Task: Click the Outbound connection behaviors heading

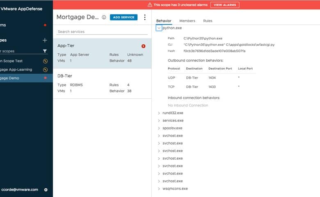Action: (196, 61)
